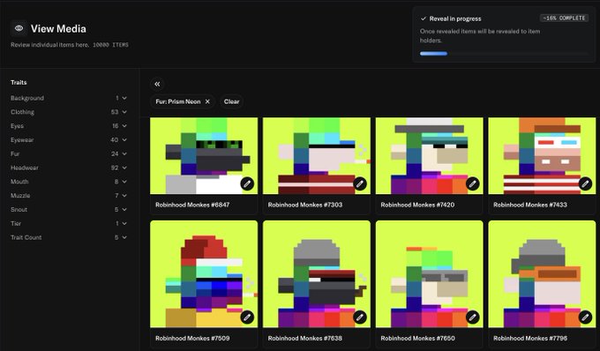Edit Robinhood Monkes #7420 with pencil icon
This screenshot has height=351, width=600.
[473, 184]
